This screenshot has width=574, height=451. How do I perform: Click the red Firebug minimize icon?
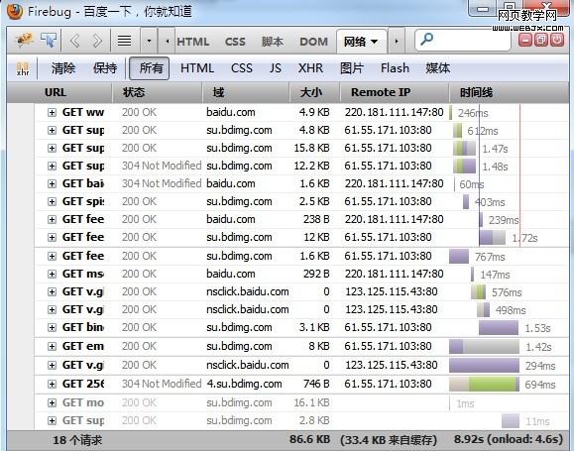525,40
